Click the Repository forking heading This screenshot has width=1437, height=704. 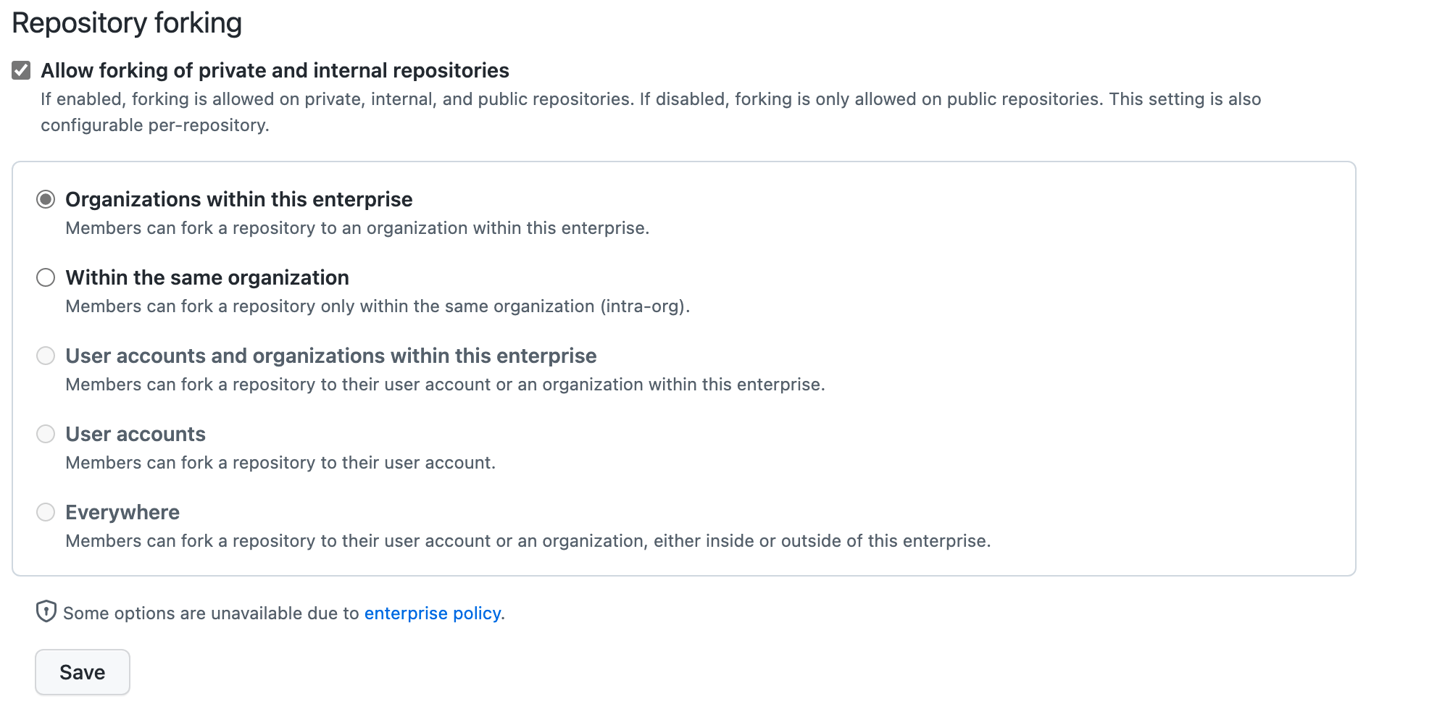pyautogui.click(x=127, y=23)
